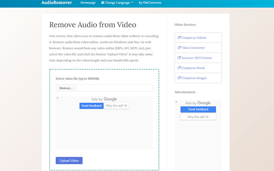This screenshot has width=274, height=171.
Task: Click Send feedback in the sidebar ad
Action: coord(198,109)
